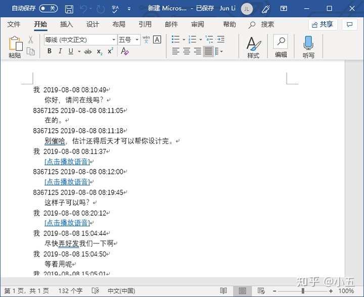Click the multilevel list icon
Screen dimensions: 364x297
click(209, 39)
